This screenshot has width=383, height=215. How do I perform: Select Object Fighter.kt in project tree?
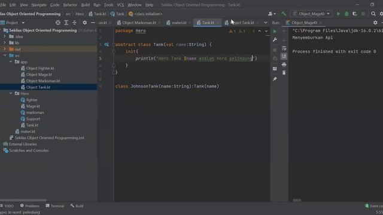[40, 68]
